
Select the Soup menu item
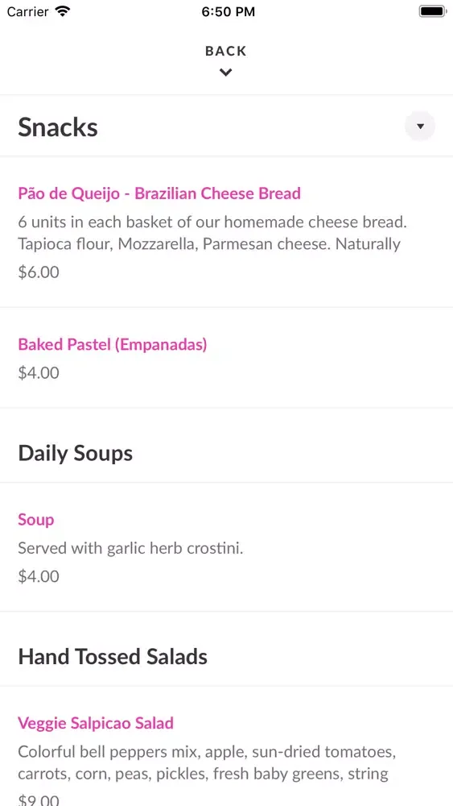36,520
